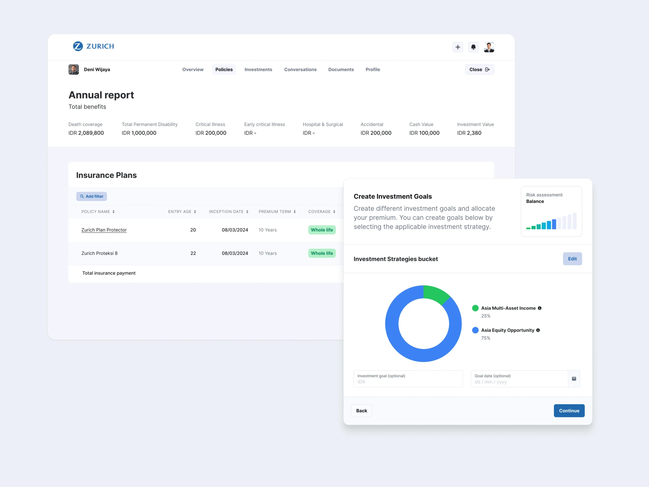649x487 pixels.
Task: Click the plus add icon in header
Action: coord(457,47)
